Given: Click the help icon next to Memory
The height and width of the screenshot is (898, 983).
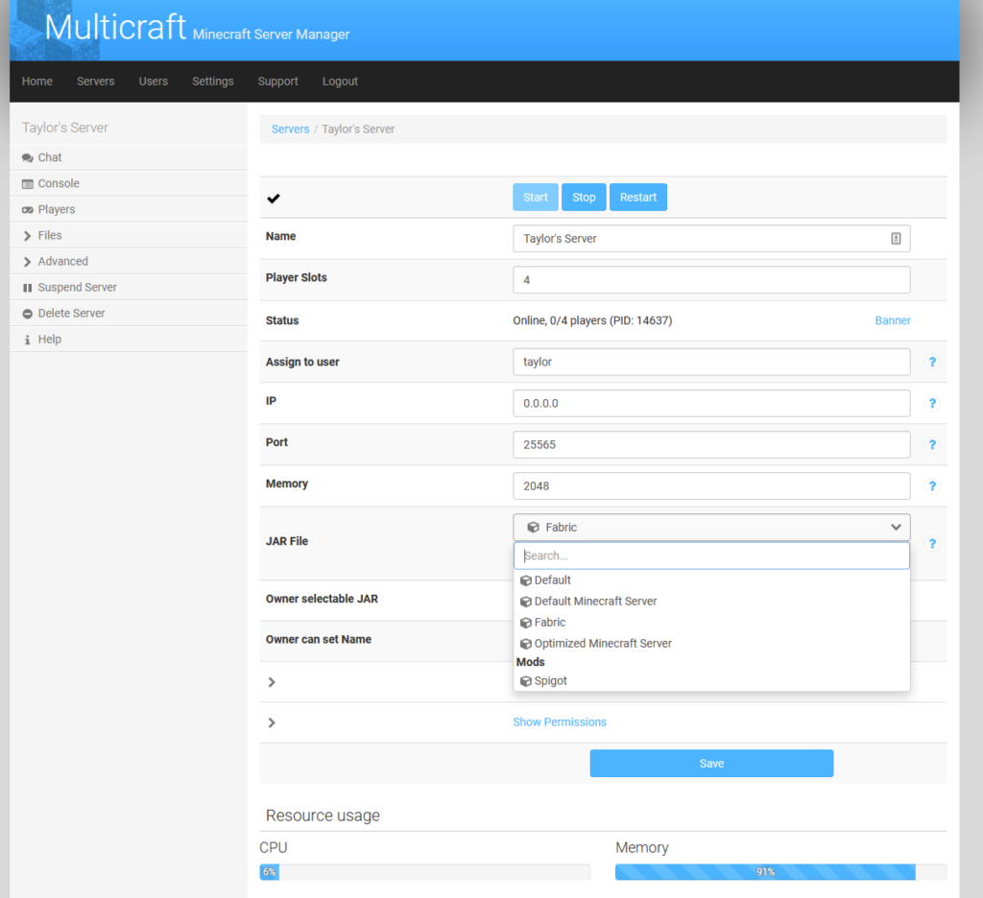Looking at the screenshot, I should (931, 485).
